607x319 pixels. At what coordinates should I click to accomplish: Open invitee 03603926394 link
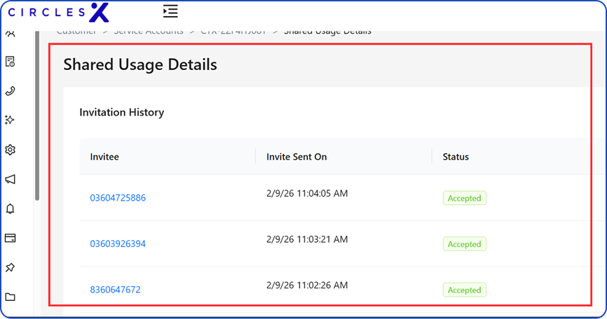pos(118,244)
